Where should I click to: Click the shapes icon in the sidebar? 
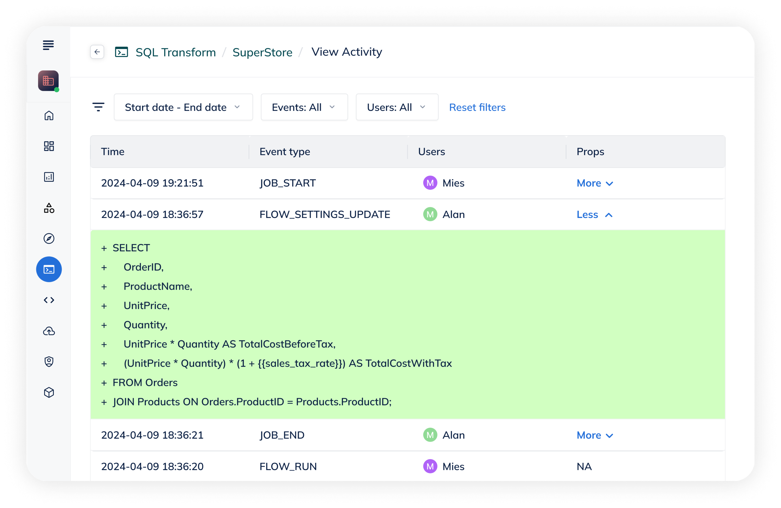(x=49, y=208)
